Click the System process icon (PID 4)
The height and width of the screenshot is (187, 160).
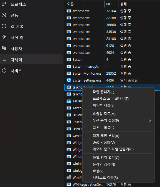coord(69,59)
